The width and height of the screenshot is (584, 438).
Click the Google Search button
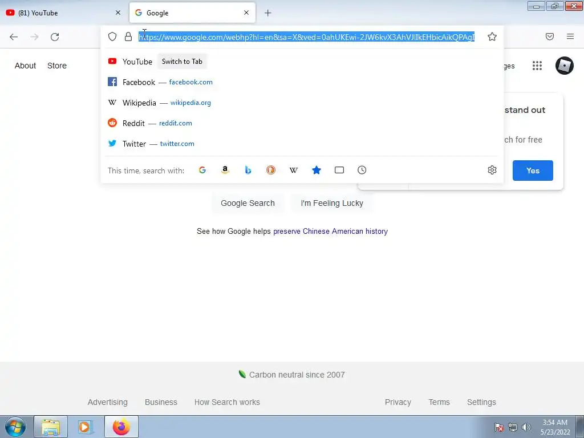click(x=248, y=203)
